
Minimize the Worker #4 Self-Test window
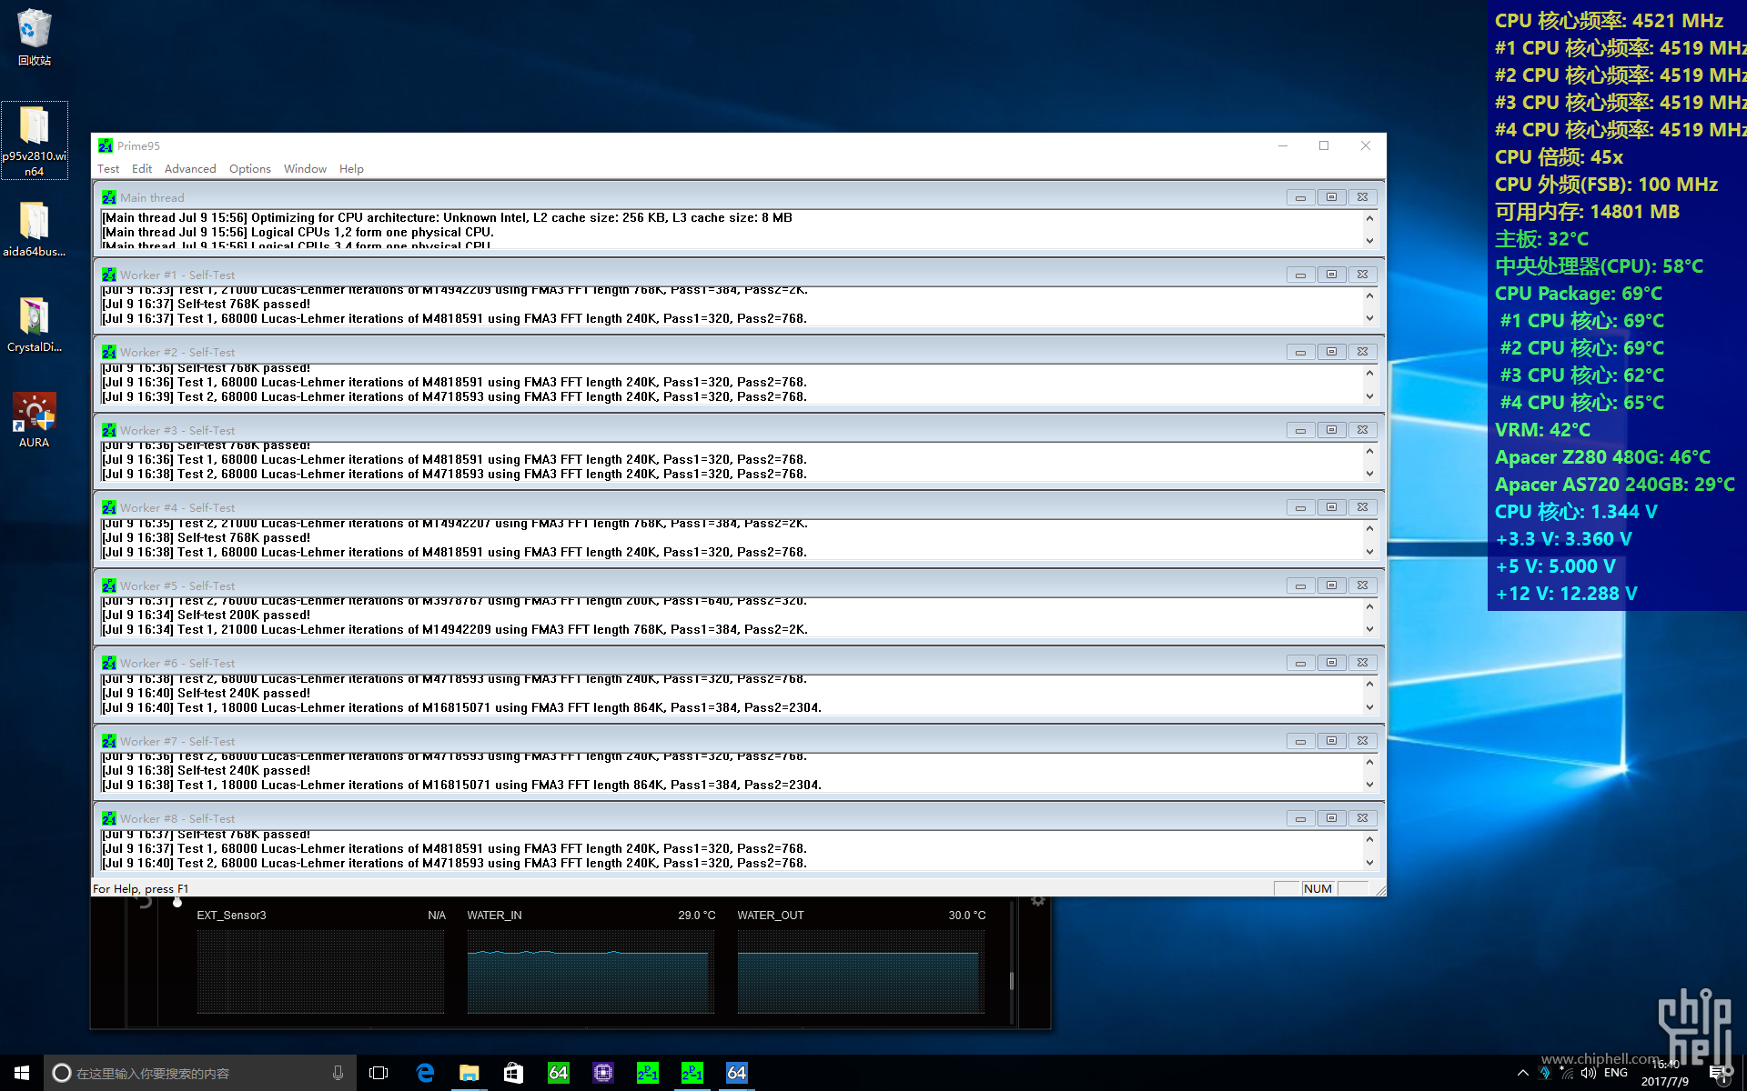tap(1300, 507)
